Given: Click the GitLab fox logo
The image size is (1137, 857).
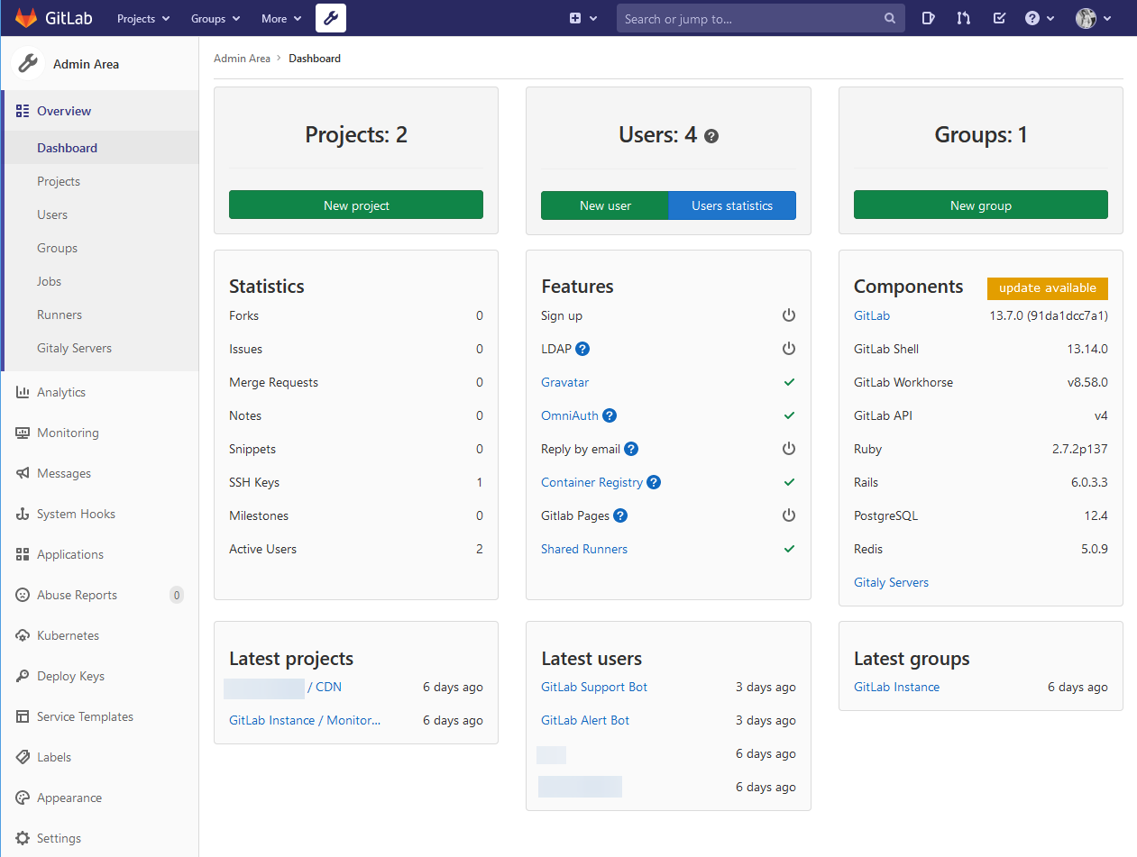Looking at the screenshot, I should pos(25,17).
